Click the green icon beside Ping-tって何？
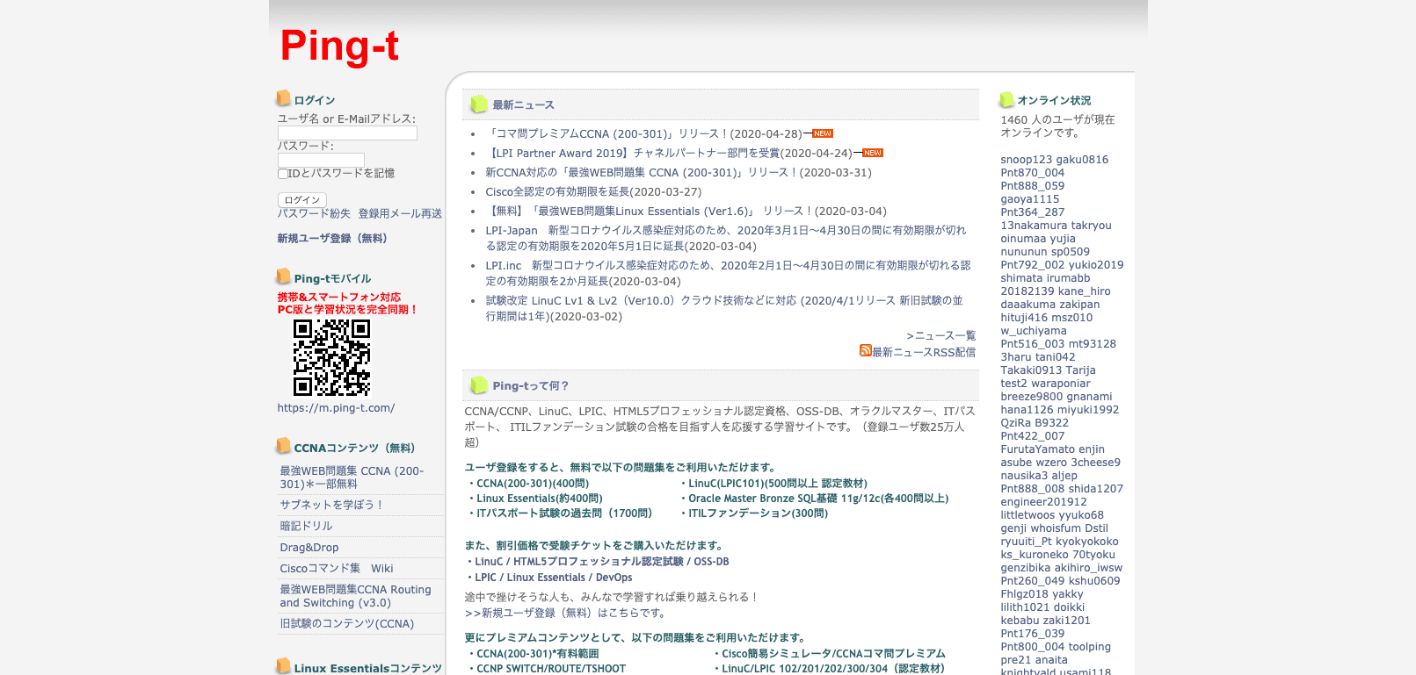The width and height of the screenshot is (1416, 675). pos(478,384)
